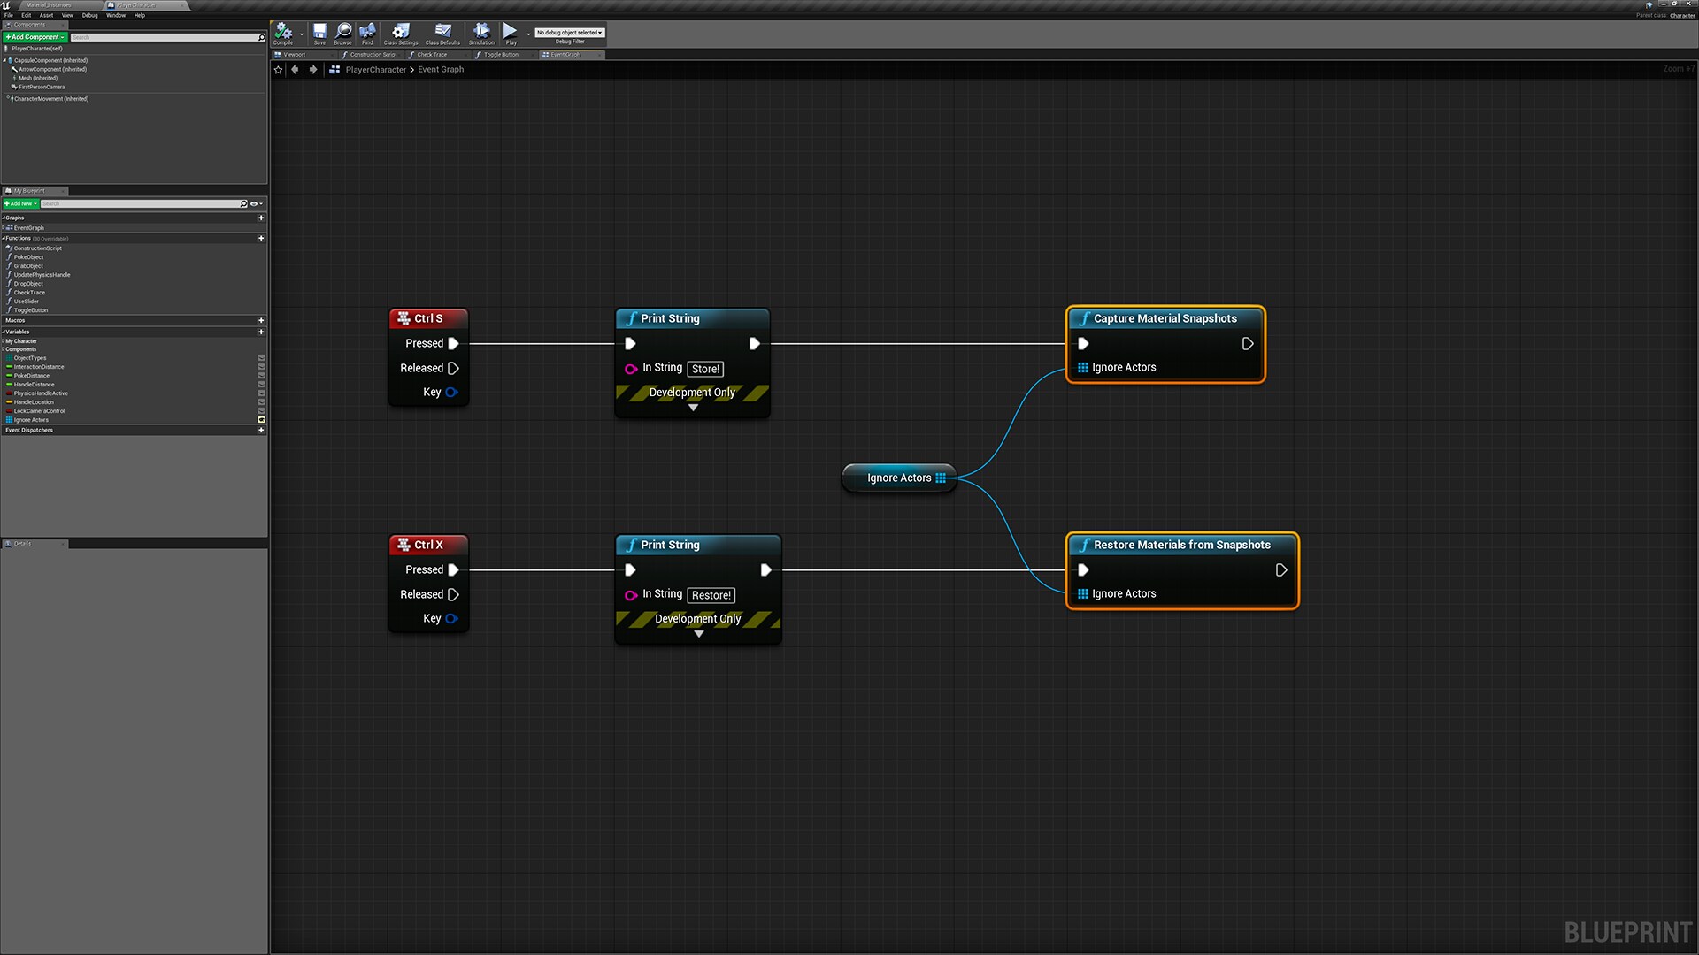Click the Add New button
This screenshot has width=1699, height=955.
pyautogui.click(x=21, y=204)
